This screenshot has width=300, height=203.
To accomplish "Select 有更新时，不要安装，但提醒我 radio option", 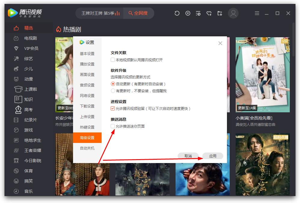I will click(113, 90).
